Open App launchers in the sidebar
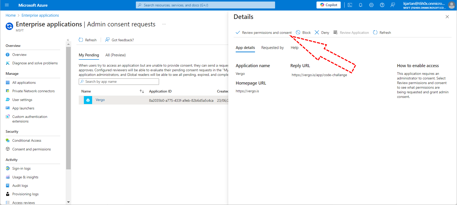The width and height of the screenshot is (457, 205). tap(23, 108)
